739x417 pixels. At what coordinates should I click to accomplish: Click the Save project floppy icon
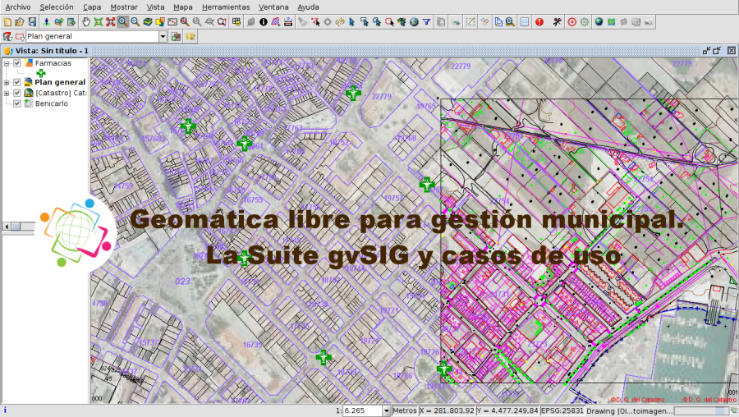tap(32, 22)
